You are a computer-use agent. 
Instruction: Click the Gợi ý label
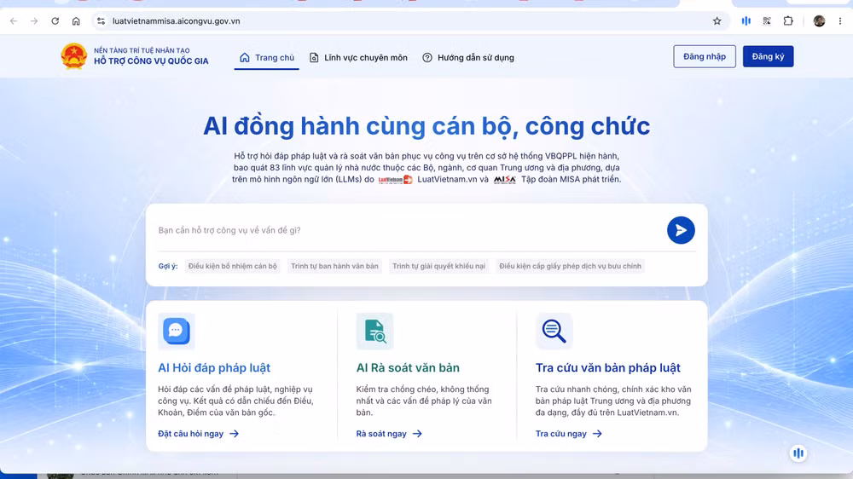coord(168,267)
